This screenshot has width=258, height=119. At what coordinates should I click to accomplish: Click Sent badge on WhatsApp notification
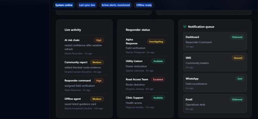(240, 79)
